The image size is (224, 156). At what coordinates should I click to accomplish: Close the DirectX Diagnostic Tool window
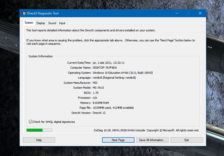point(200,13)
